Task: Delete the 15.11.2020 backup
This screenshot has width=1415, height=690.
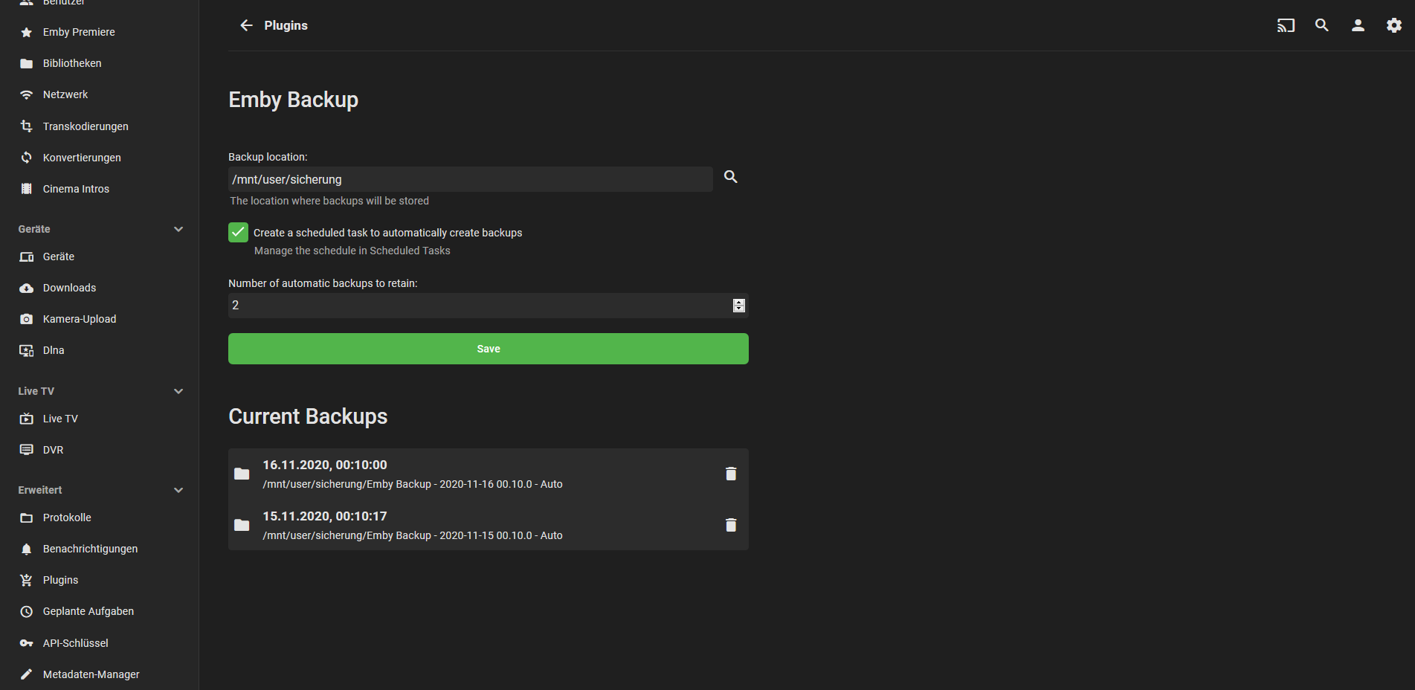Action: tap(731, 525)
